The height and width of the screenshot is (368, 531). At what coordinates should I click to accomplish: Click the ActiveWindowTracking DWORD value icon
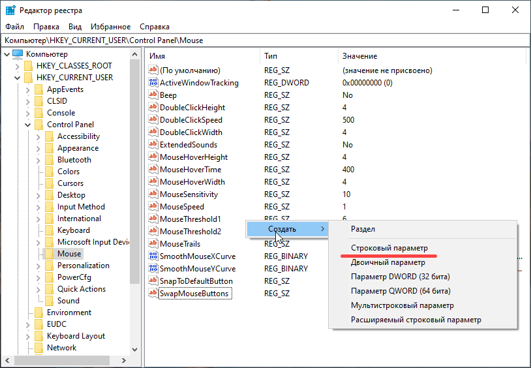[154, 83]
